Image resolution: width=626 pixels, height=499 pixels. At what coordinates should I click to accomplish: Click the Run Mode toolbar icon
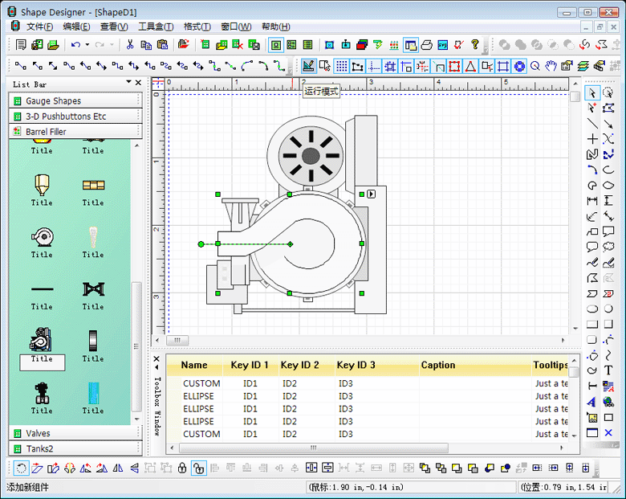pyautogui.click(x=308, y=66)
